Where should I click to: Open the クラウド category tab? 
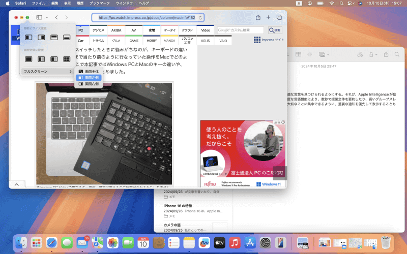tap(187, 30)
